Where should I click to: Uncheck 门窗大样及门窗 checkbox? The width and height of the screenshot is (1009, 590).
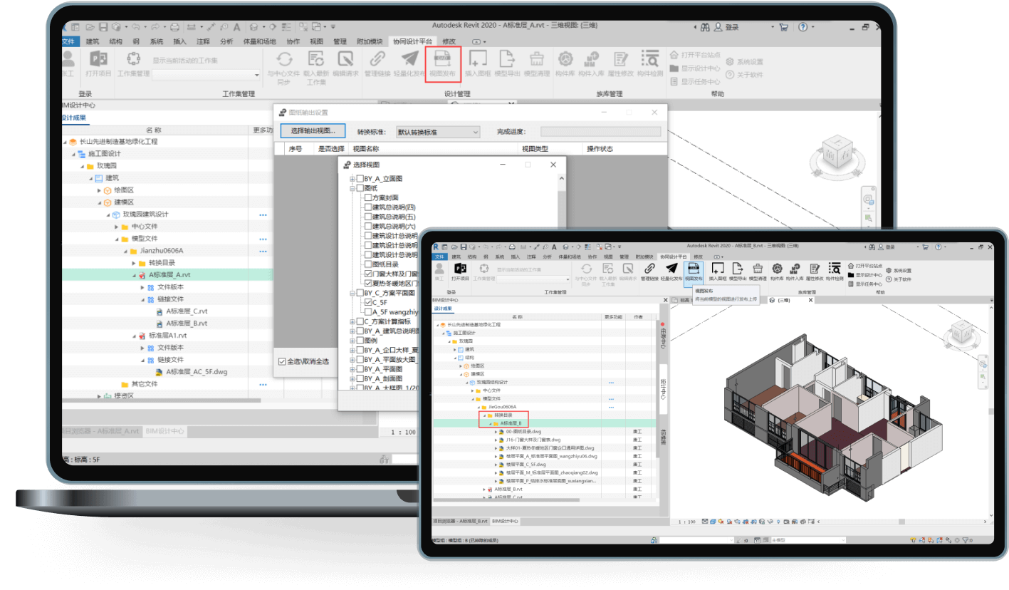click(368, 274)
